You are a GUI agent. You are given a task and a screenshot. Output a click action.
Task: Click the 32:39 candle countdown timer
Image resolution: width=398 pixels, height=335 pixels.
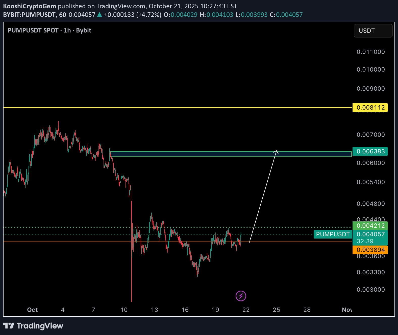(x=365, y=241)
